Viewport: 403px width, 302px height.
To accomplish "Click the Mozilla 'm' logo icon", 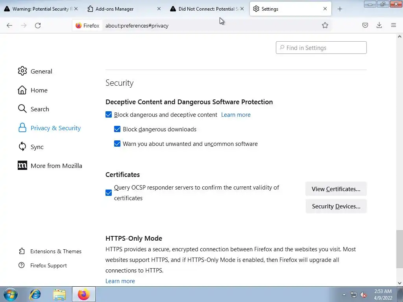I will [x=22, y=166].
